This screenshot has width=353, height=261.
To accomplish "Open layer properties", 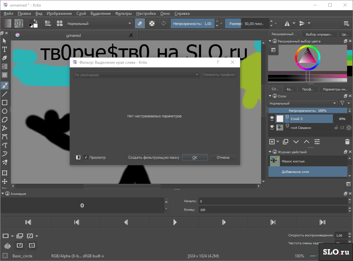I will [317, 142].
